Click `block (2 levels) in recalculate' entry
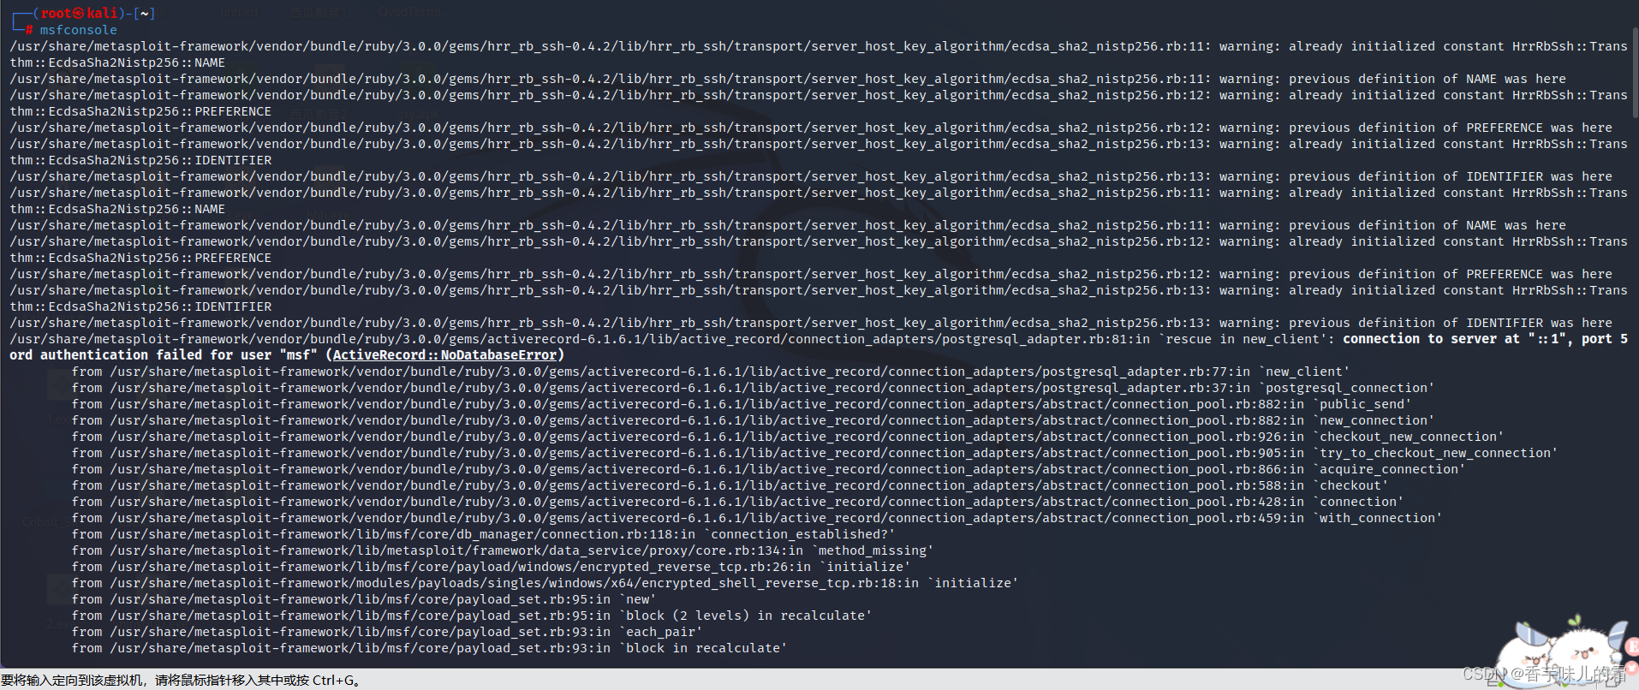This screenshot has height=690, width=1639. coord(745,616)
